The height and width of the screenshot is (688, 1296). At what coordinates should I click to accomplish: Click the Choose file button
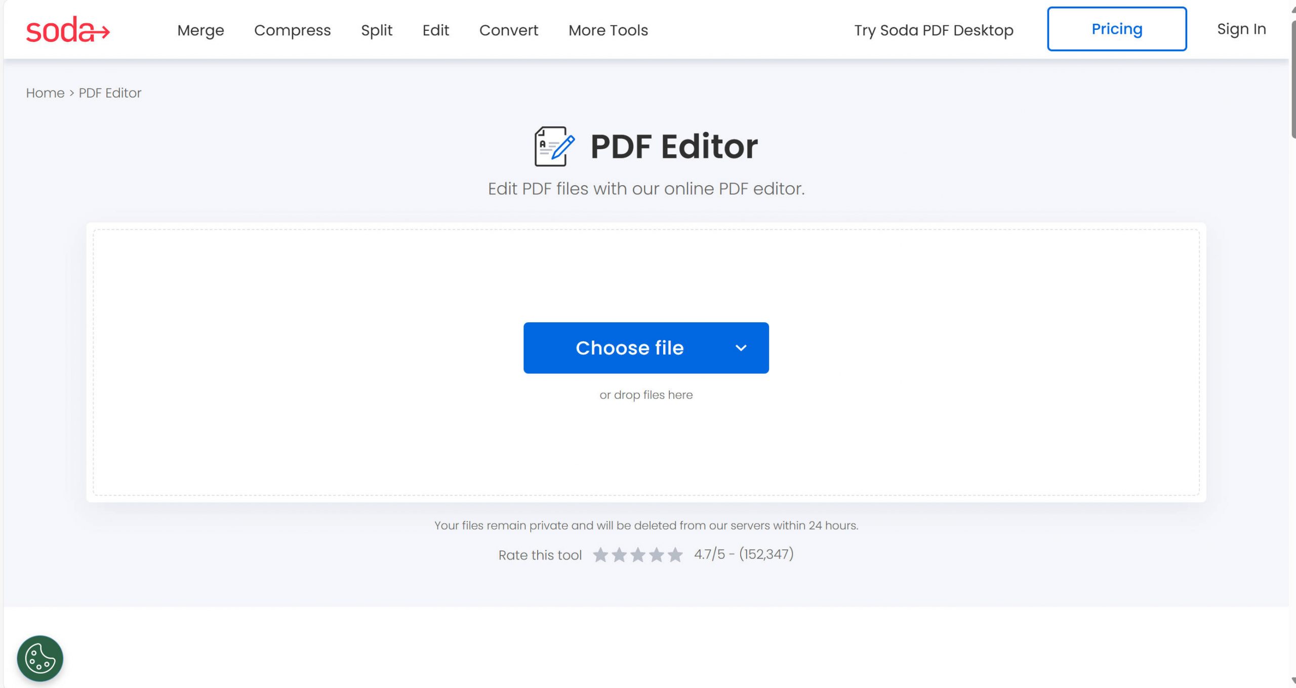631,348
